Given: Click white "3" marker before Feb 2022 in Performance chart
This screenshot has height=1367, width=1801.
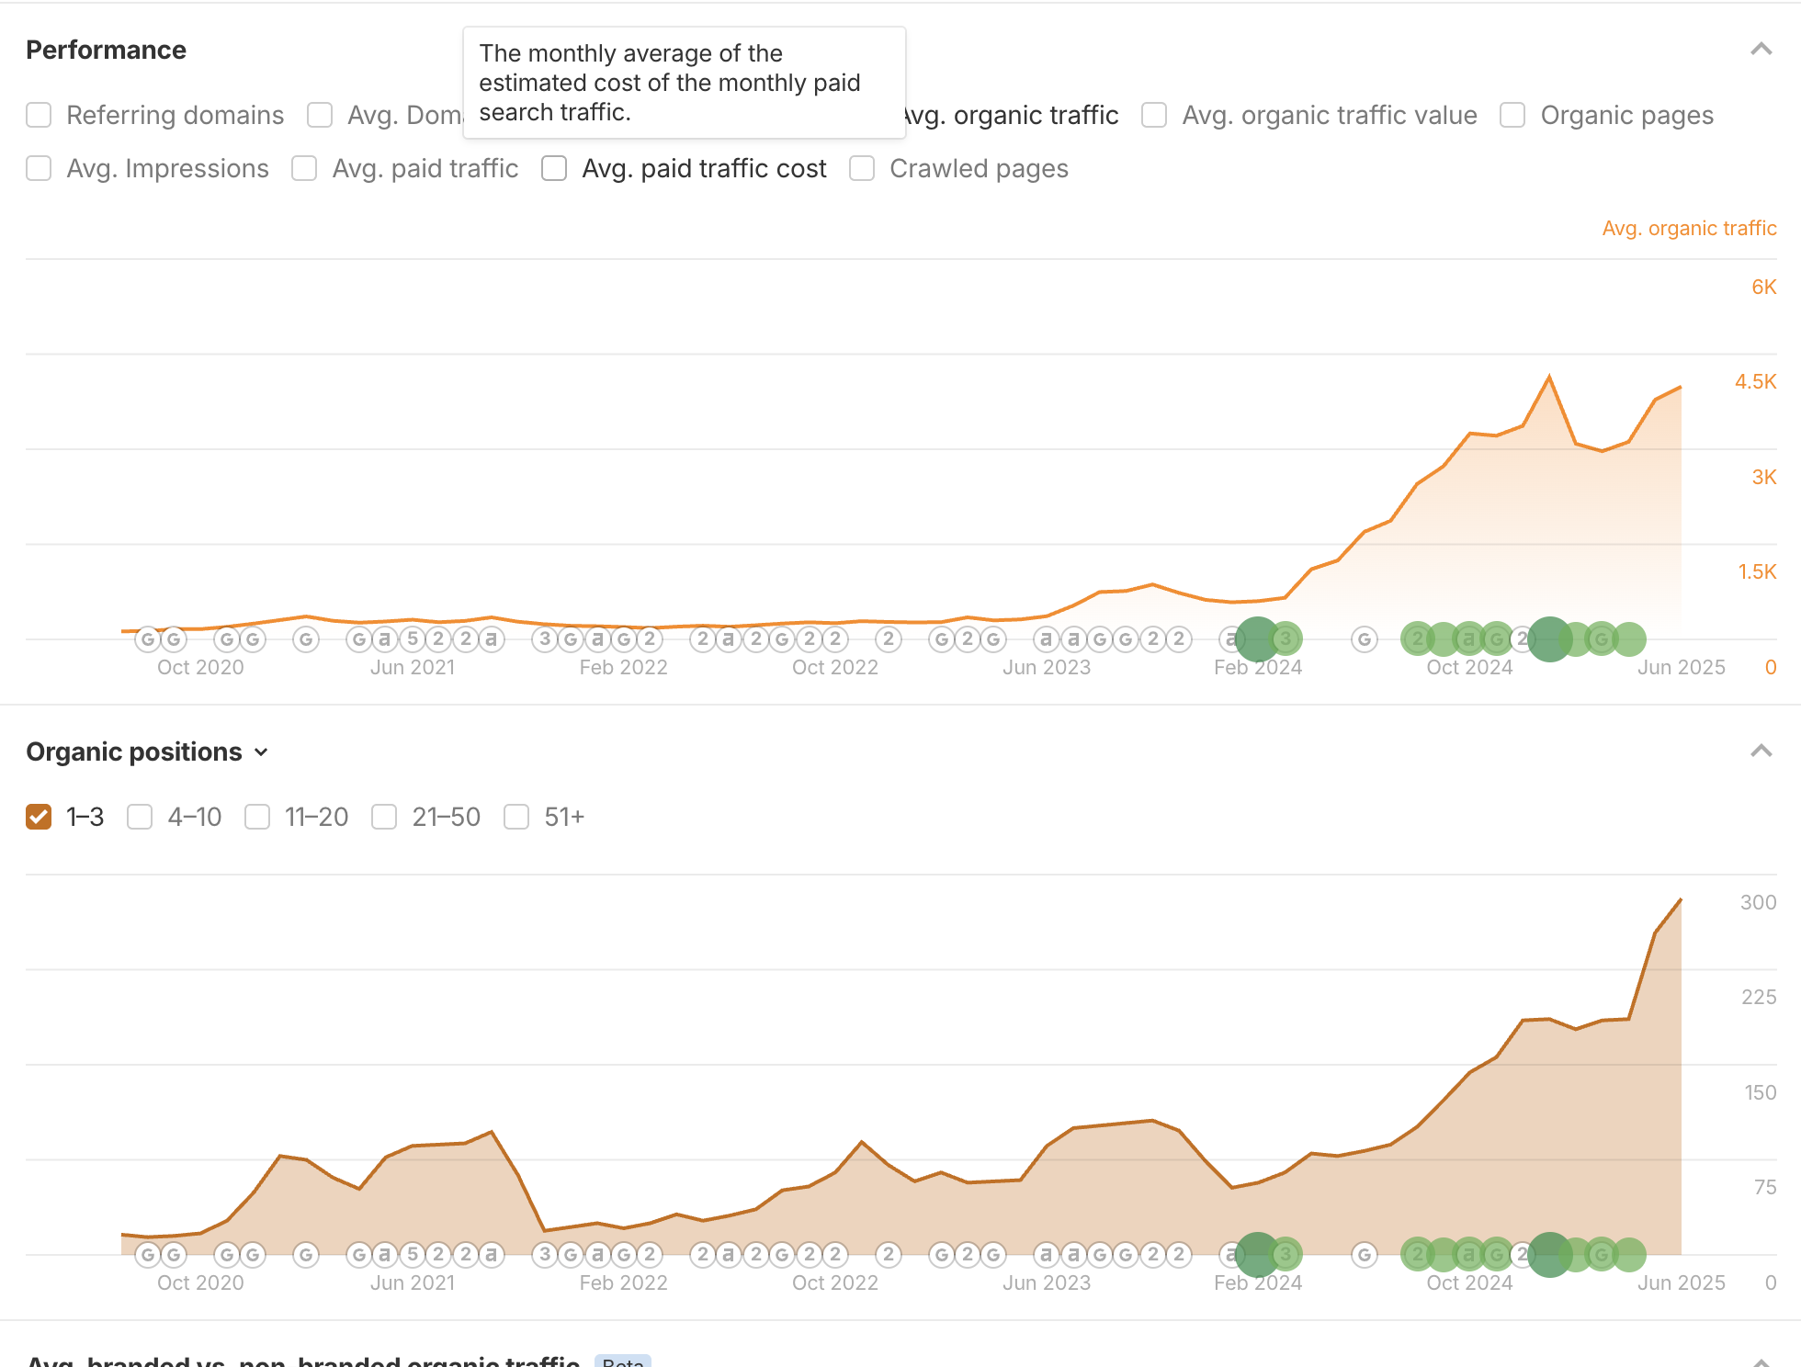Looking at the screenshot, I should click(x=545, y=638).
